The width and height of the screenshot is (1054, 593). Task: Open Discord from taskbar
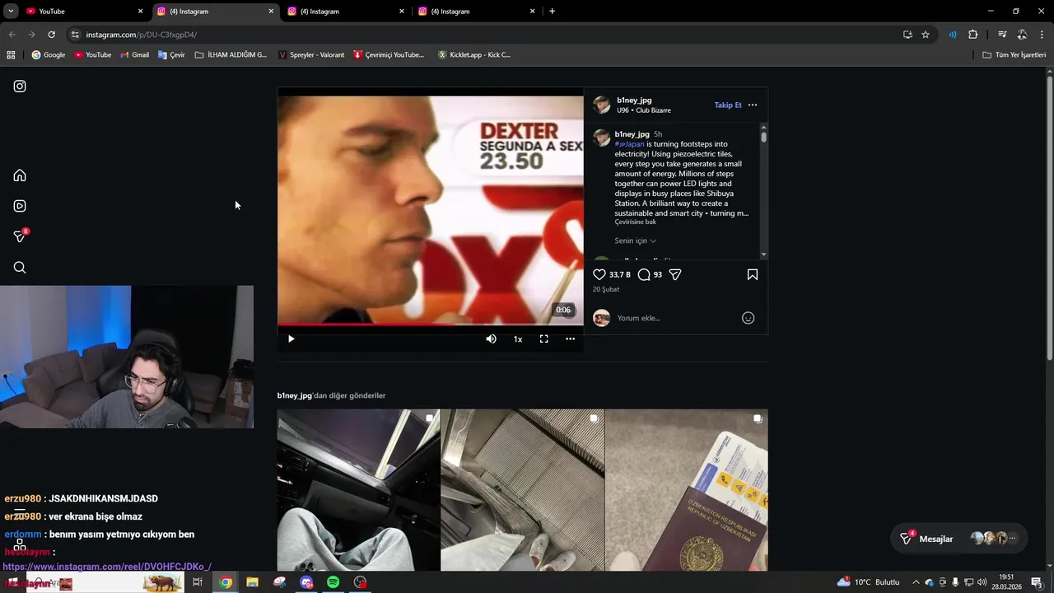306,582
